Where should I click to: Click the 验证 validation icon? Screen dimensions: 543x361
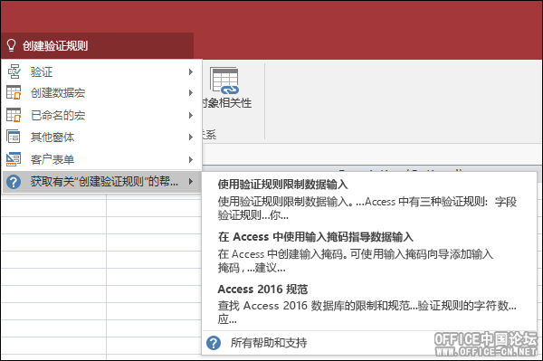pyautogui.click(x=14, y=71)
